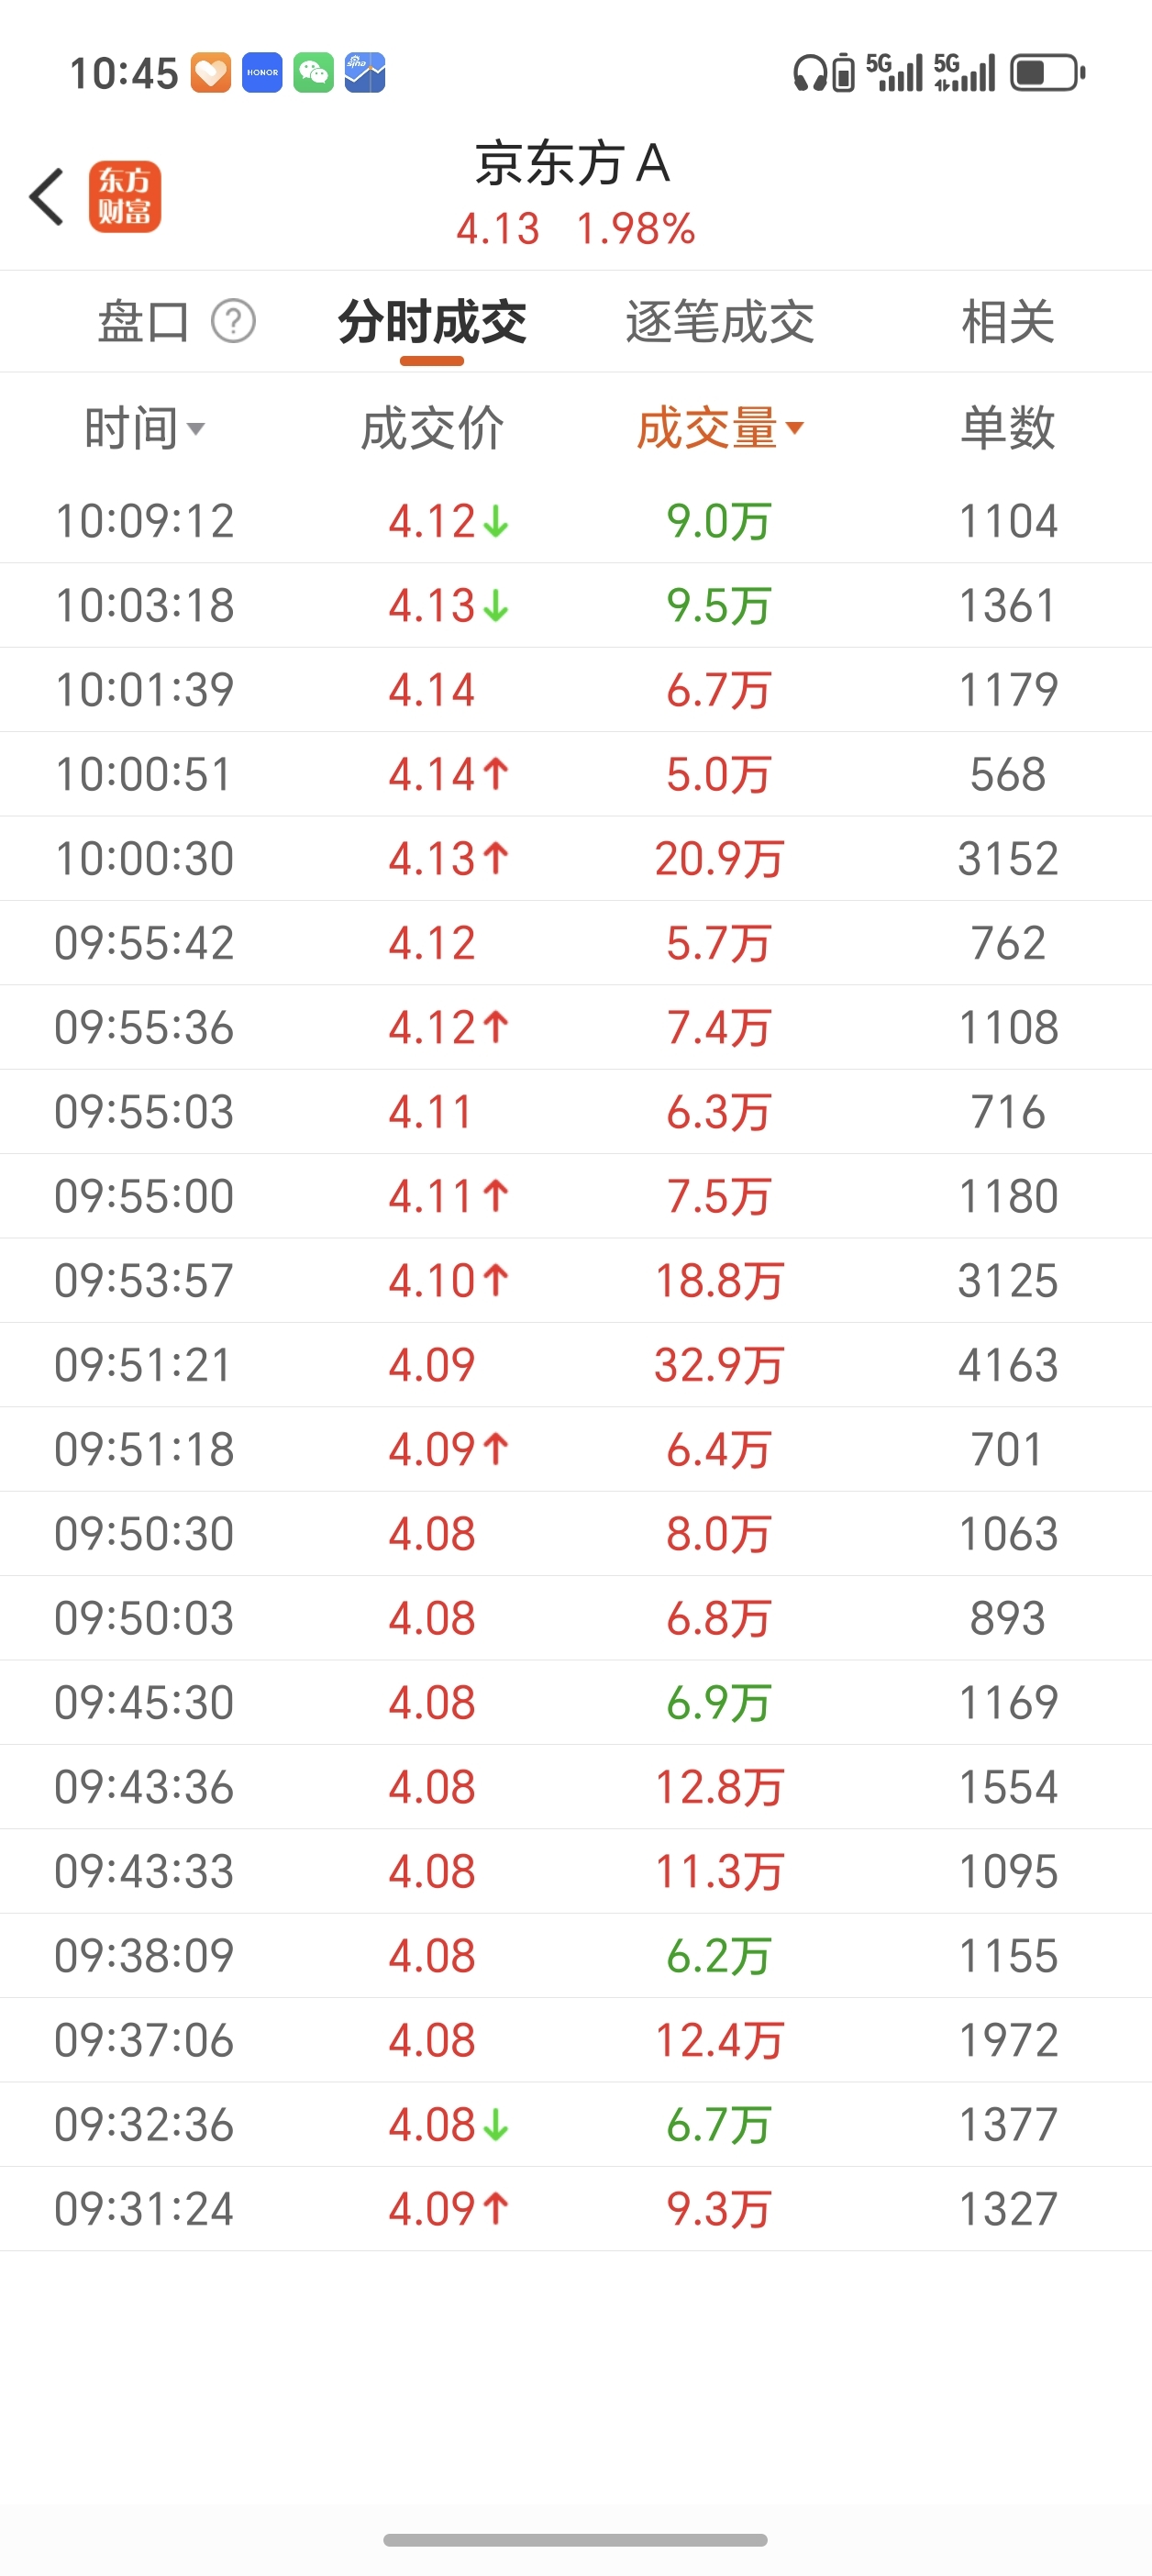Switch to the 盘口 tab

pyautogui.click(x=143, y=321)
